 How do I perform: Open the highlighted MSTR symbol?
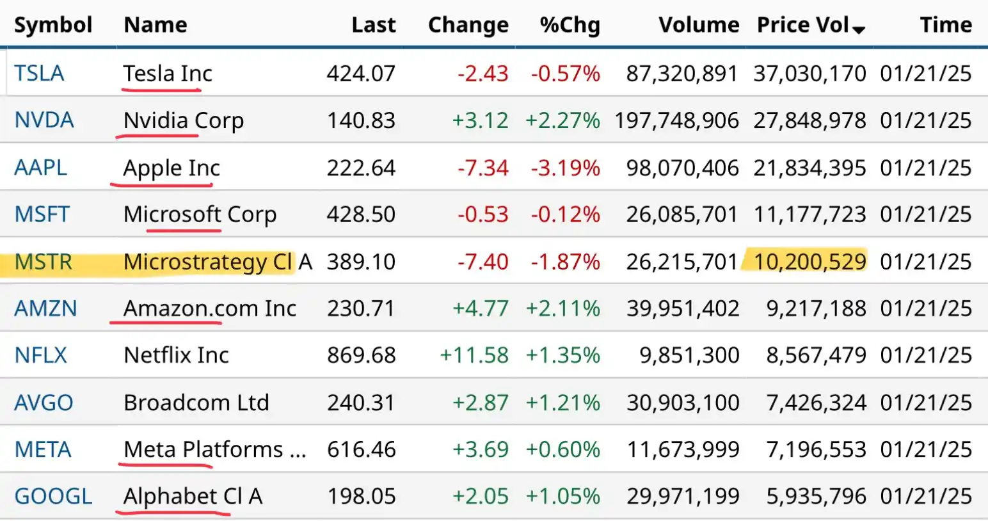point(43,262)
